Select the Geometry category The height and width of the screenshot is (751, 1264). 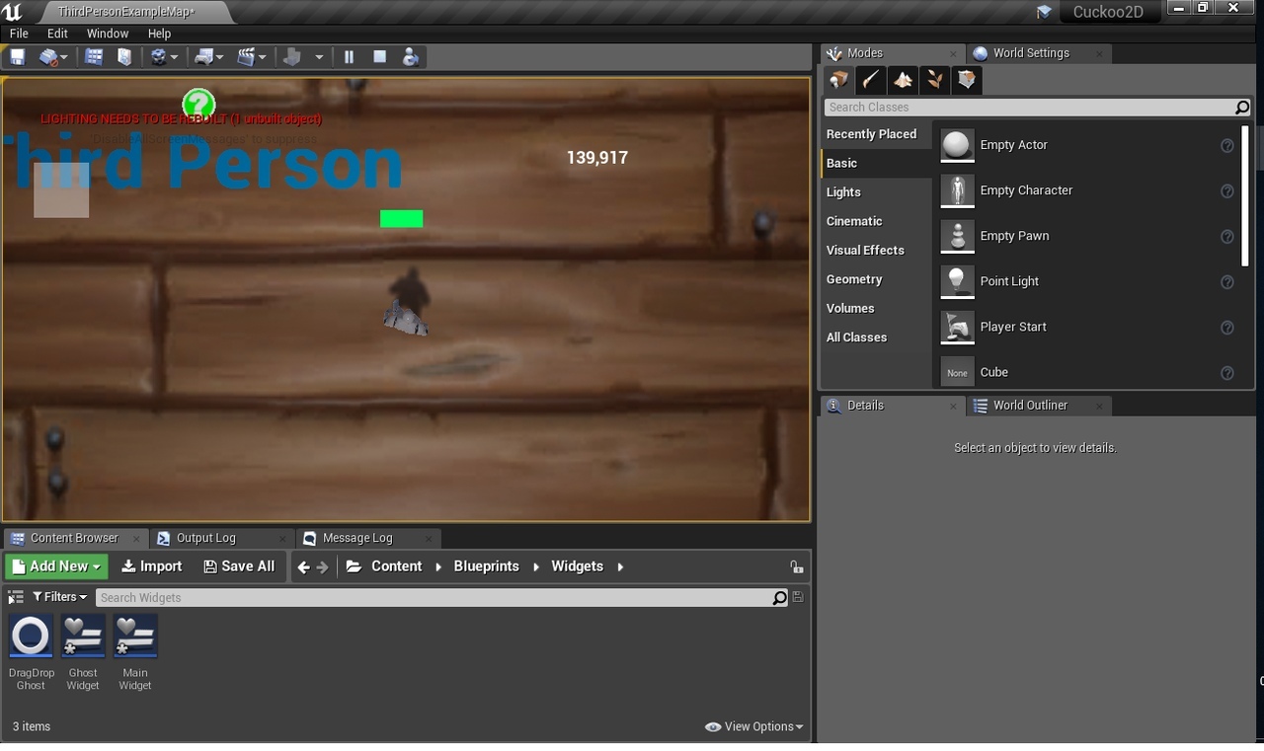point(854,279)
